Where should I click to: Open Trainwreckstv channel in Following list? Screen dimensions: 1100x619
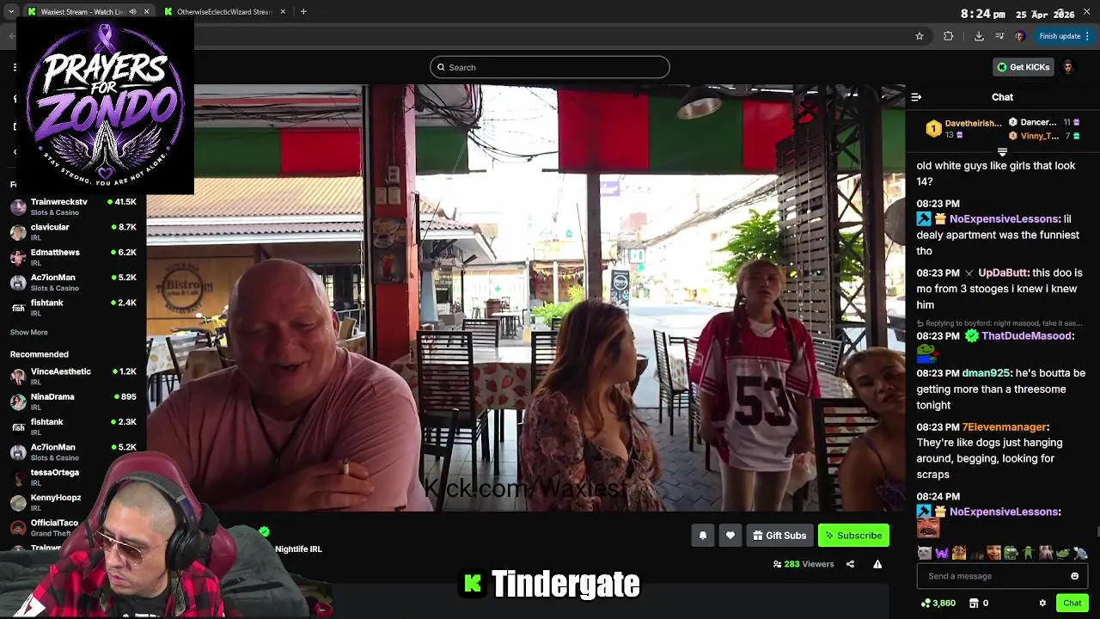73,206
